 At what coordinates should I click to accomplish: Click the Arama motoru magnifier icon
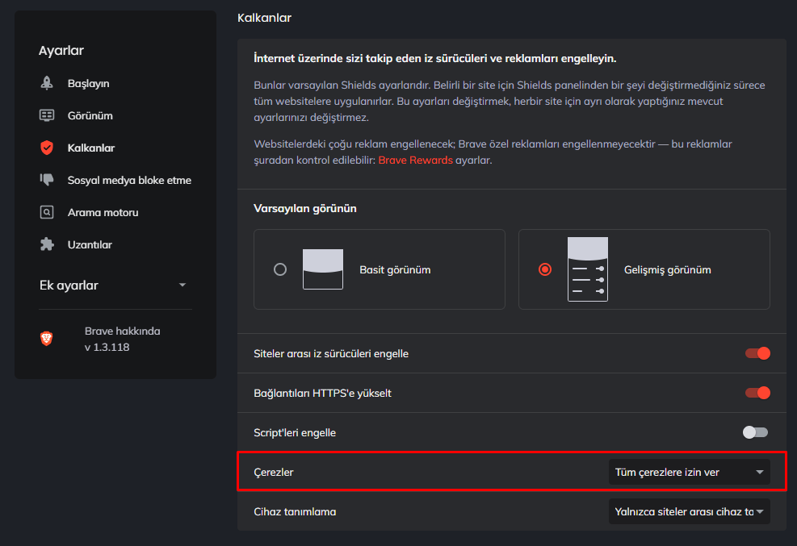[x=47, y=212]
